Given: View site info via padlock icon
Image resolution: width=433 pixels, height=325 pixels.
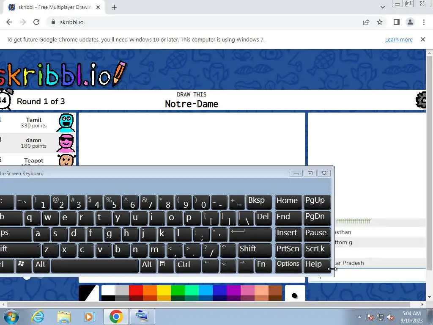Looking at the screenshot, I should (x=53, y=22).
